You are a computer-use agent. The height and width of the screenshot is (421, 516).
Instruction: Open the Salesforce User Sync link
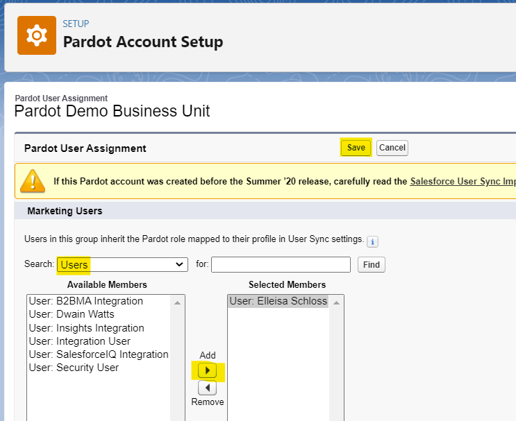(463, 182)
